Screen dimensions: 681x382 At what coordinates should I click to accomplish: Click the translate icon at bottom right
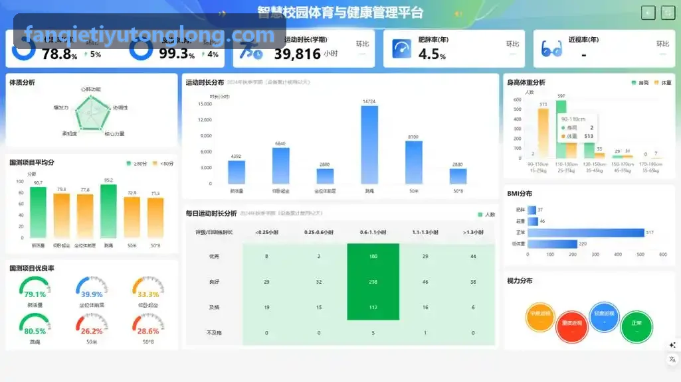click(x=672, y=359)
